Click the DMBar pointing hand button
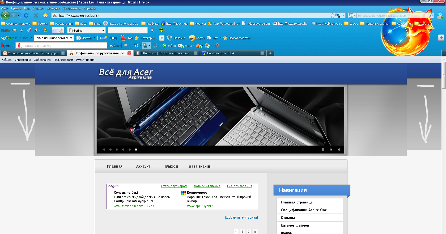Viewport: 446px width, 234px height. pyautogui.click(x=58, y=30)
